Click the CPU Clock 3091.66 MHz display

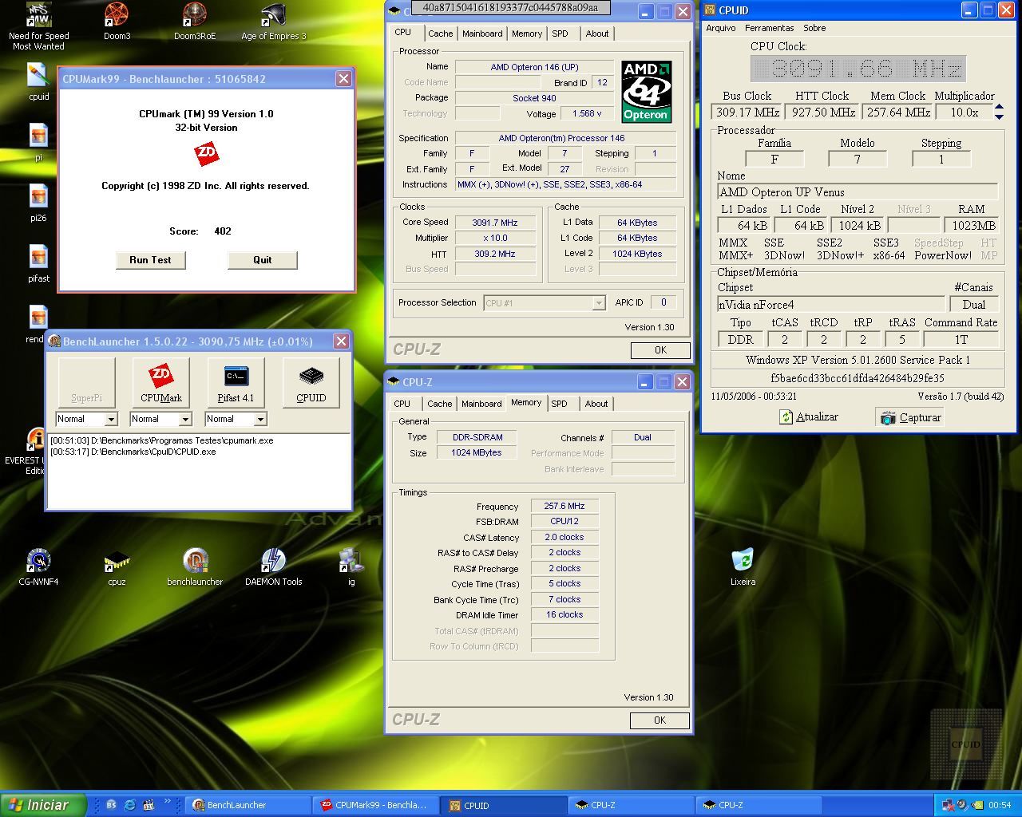[858, 69]
